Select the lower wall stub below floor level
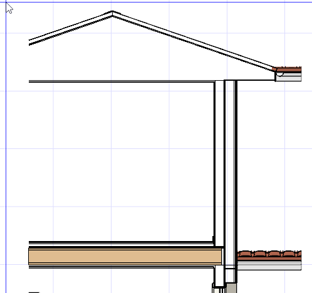This screenshot has width=312, height=293. coord(219,277)
